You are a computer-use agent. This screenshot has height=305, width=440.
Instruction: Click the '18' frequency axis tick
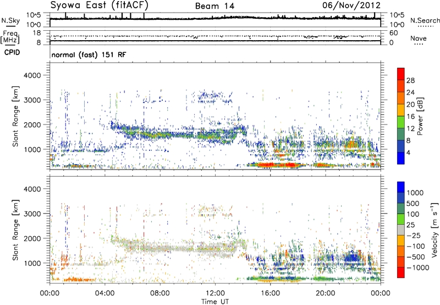tap(37, 33)
